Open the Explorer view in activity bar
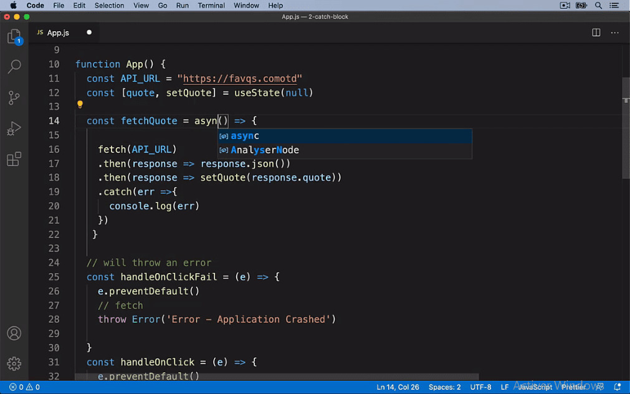Screen dimensions: 630x394 [x=14, y=37]
